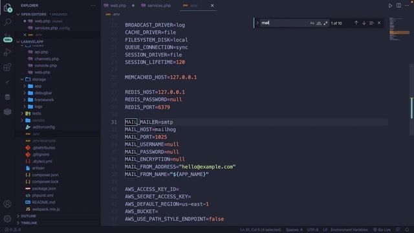414x233 pixels.
Task: Click Environment Variables language mode
Action: pyautogui.click(x=349, y=230)
